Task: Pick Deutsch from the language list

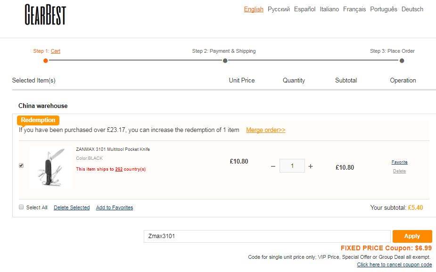Action: [412, 9]
